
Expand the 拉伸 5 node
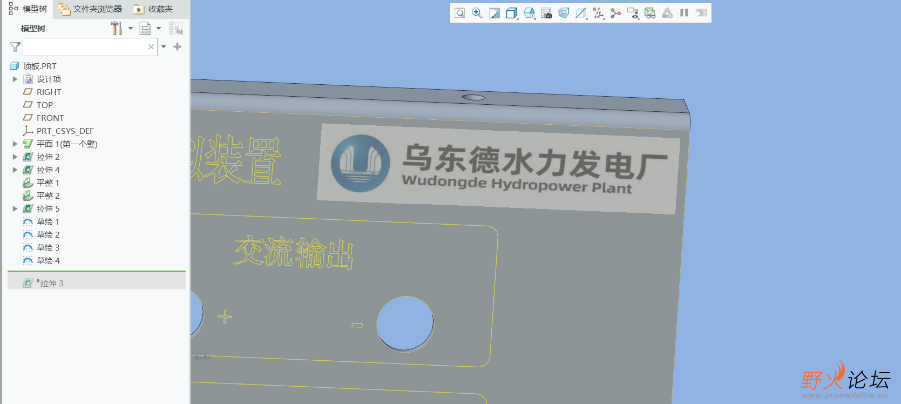click(x=15, y=208)
